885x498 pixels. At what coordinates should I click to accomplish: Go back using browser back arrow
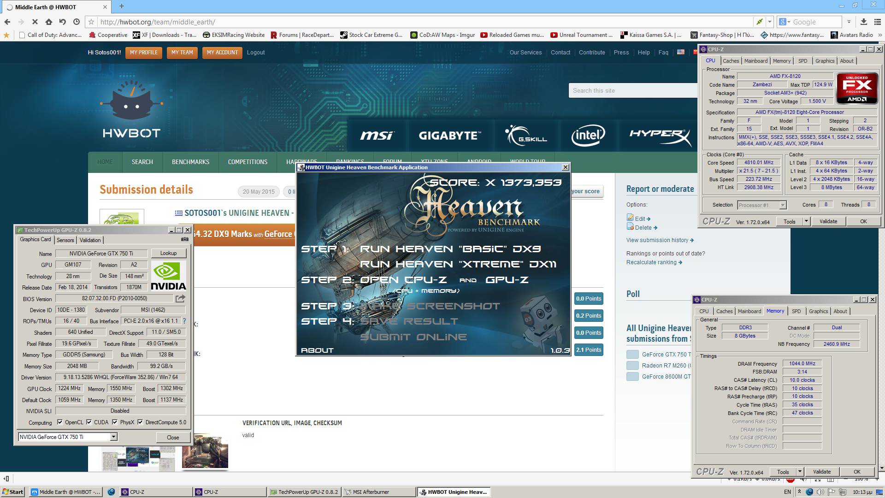(7, 22)
